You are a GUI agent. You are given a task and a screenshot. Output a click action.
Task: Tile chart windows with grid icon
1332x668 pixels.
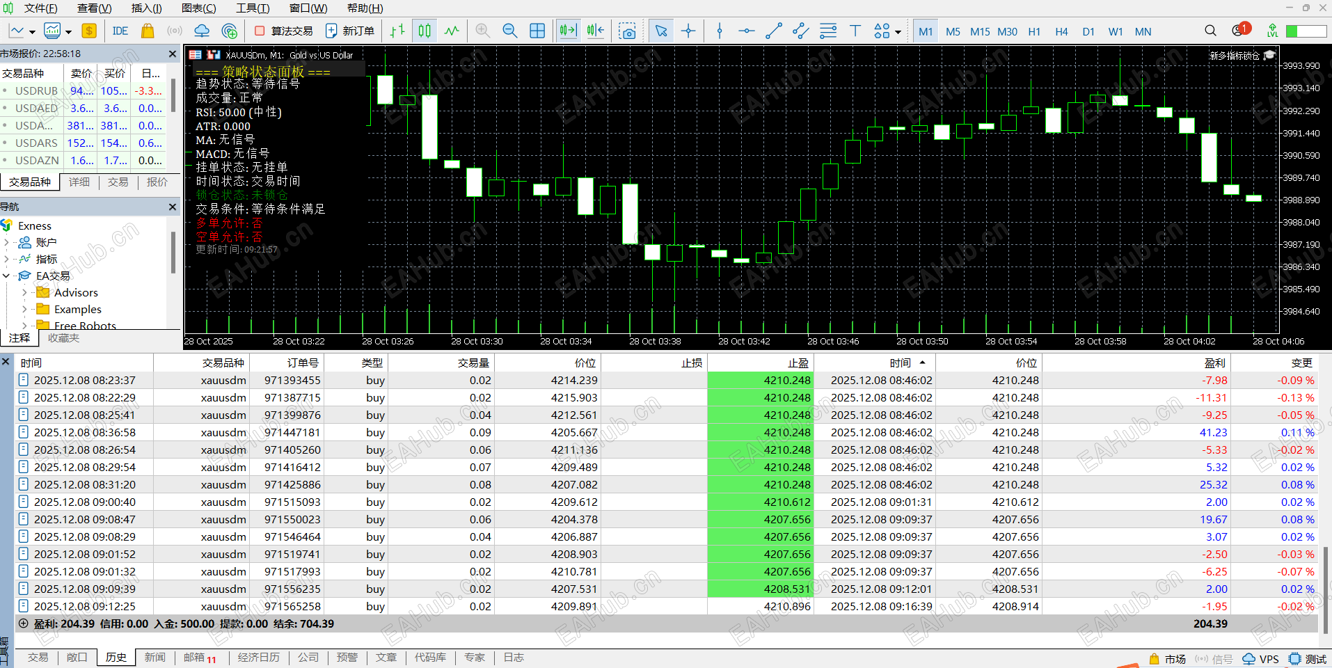(x=537, y=31)
